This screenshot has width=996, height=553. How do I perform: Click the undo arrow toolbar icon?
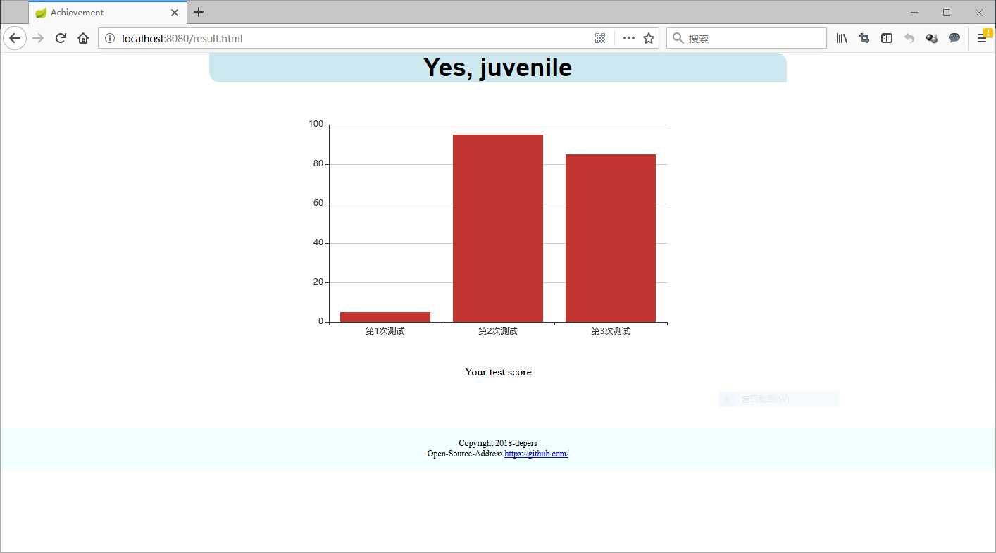point(909,38)
